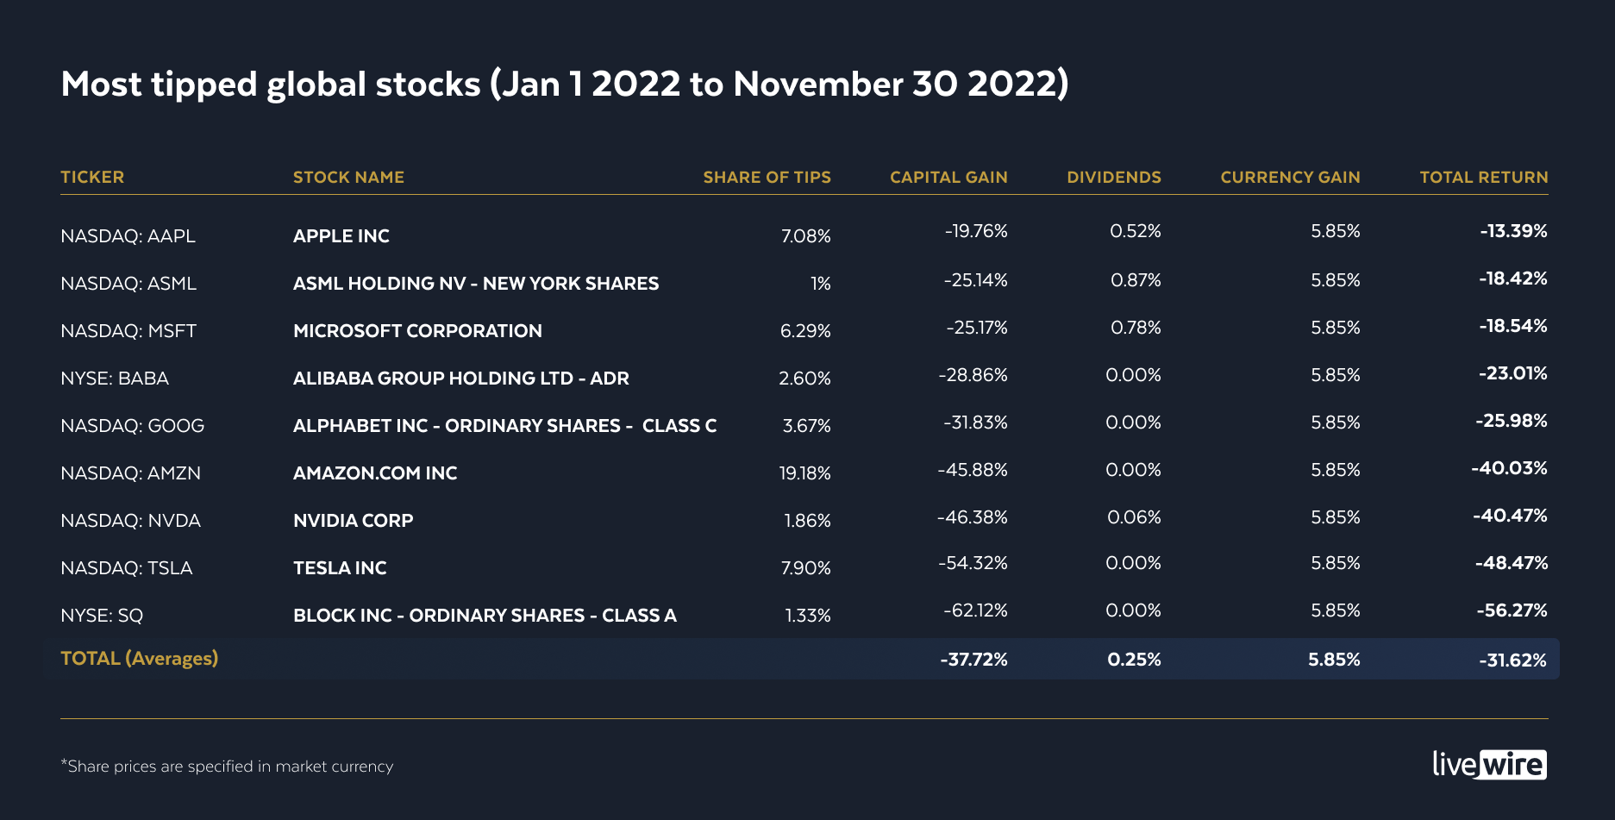Select the MICROSOFT CORPORATION row name
Viewport: 1615px width, 820px height.
417,331
